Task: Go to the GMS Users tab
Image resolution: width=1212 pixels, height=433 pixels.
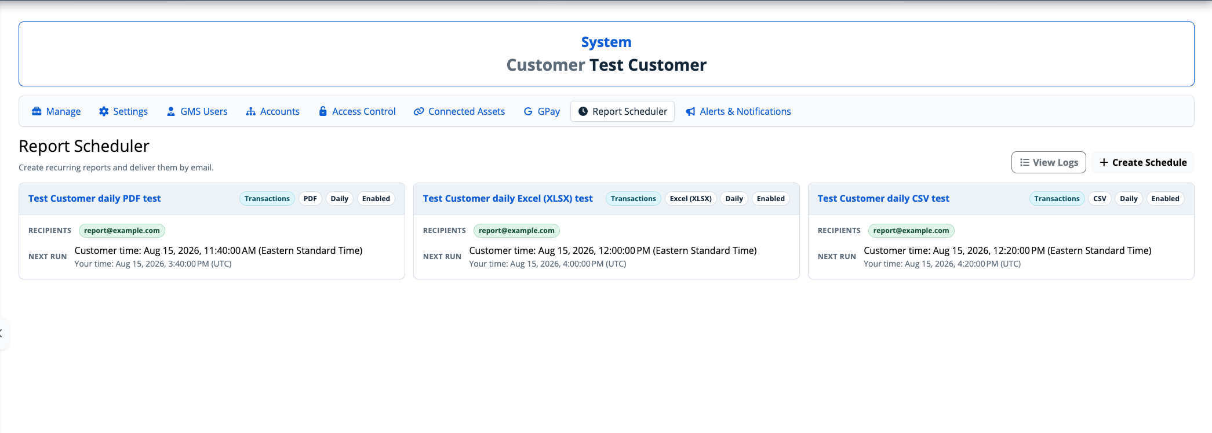Action: click(197, 111)
